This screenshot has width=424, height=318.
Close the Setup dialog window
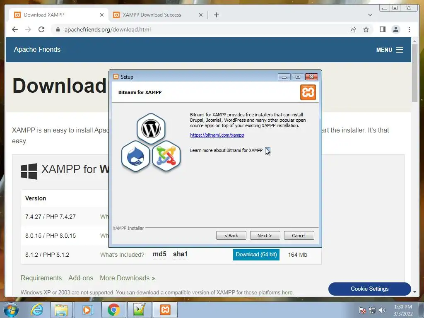coord(311,77)
